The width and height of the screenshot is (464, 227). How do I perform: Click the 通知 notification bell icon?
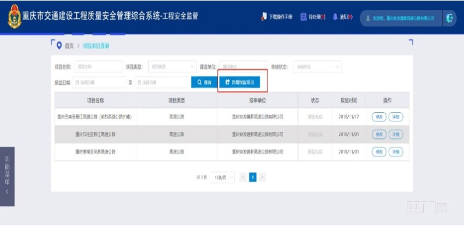tap(335, 17)
